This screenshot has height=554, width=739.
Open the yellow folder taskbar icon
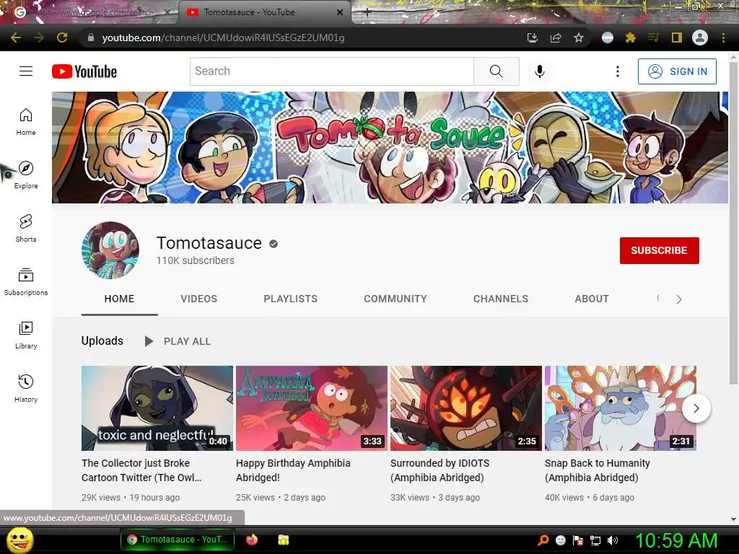(x=283, y=540)
